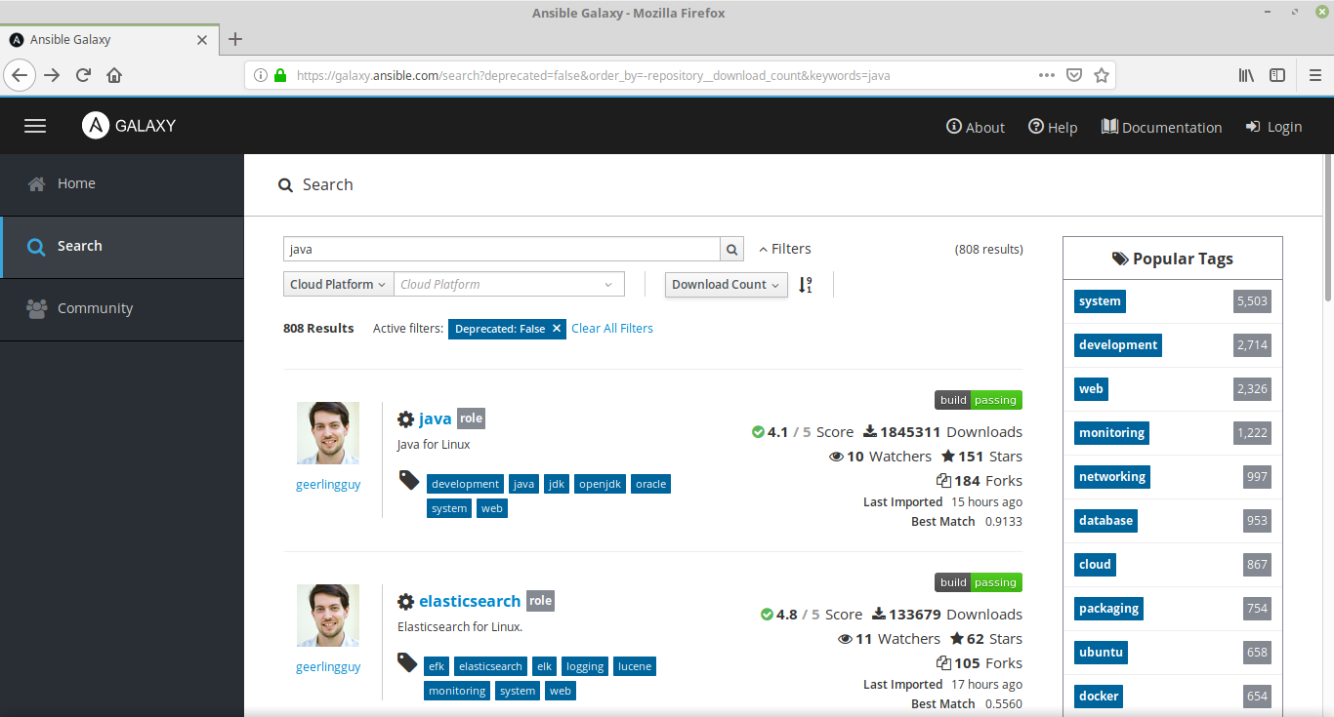
Task: Remove the Deprecated: False filter
Action: (x=557, y=329)
